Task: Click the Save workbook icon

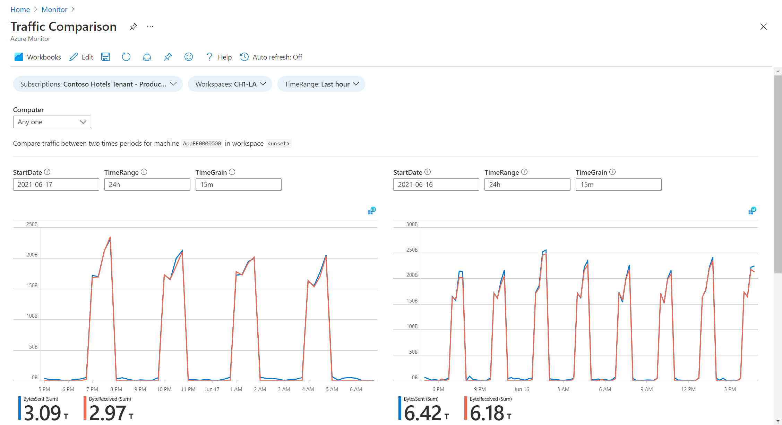Action: click(x=105, y=56)
